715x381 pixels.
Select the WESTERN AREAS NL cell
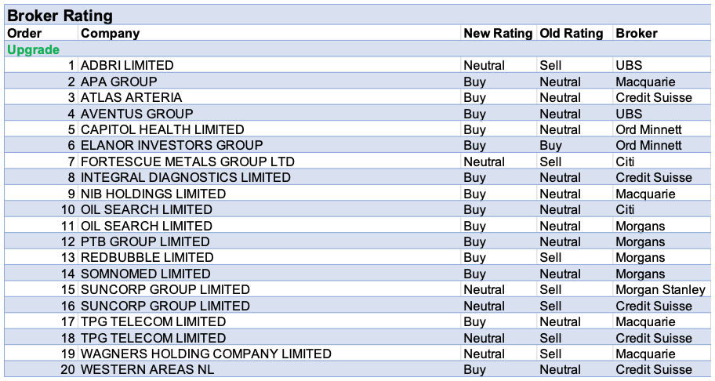147,369
